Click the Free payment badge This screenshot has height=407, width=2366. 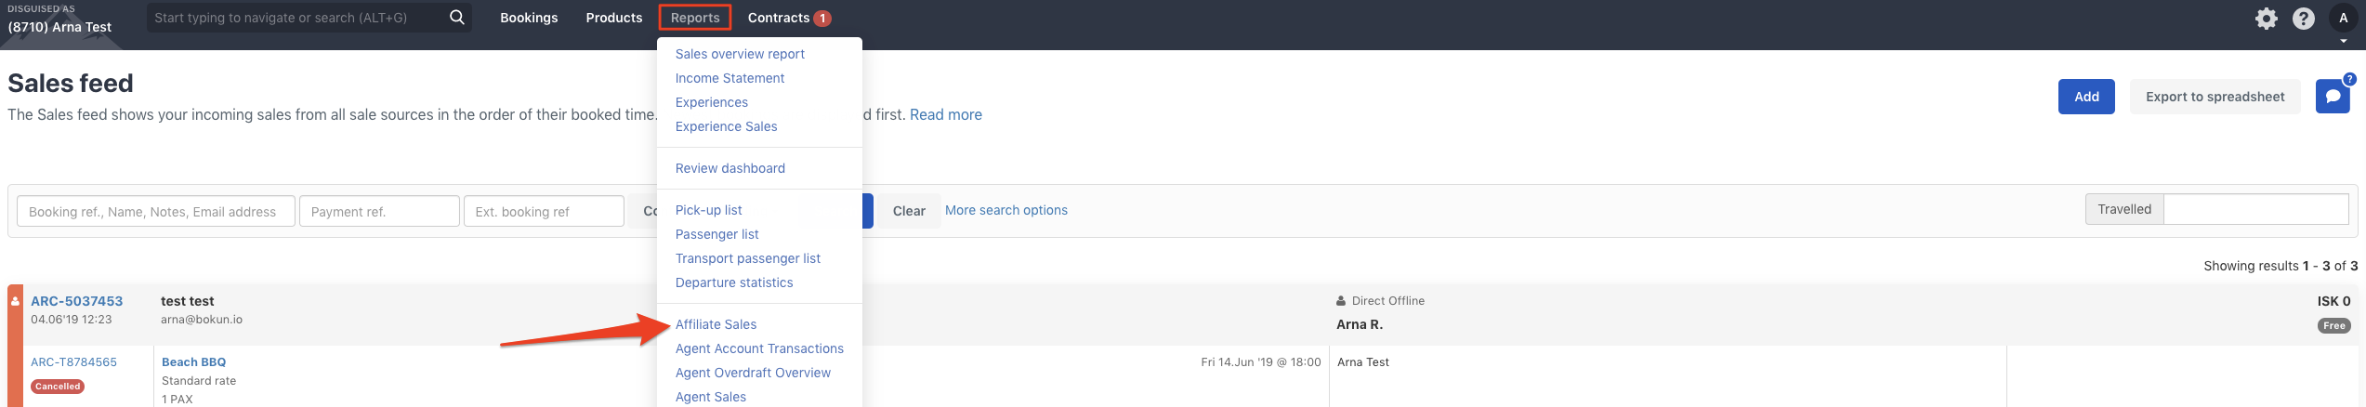pyautogui.click(x=2333, y=326)
